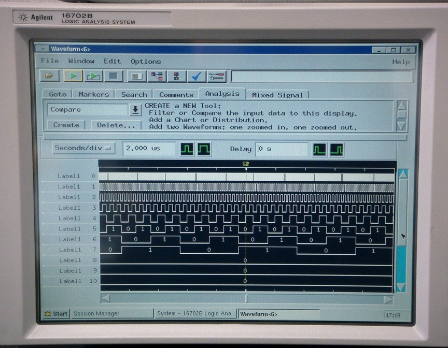This screenshot has height=348, width=448.
Task: Switch to Session Manager in taskbar
Action: click(x=112, y=313)
